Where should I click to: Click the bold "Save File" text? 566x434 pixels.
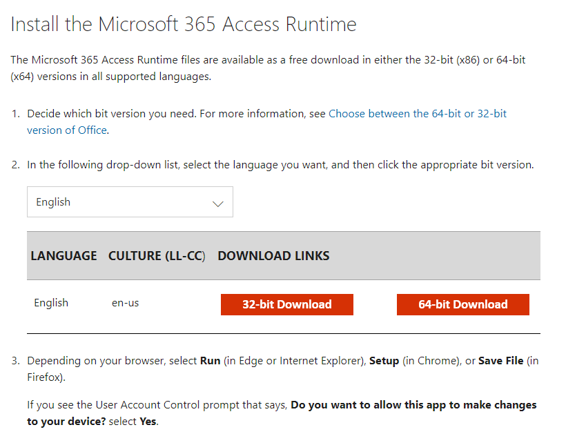click(x=500, y=361)
